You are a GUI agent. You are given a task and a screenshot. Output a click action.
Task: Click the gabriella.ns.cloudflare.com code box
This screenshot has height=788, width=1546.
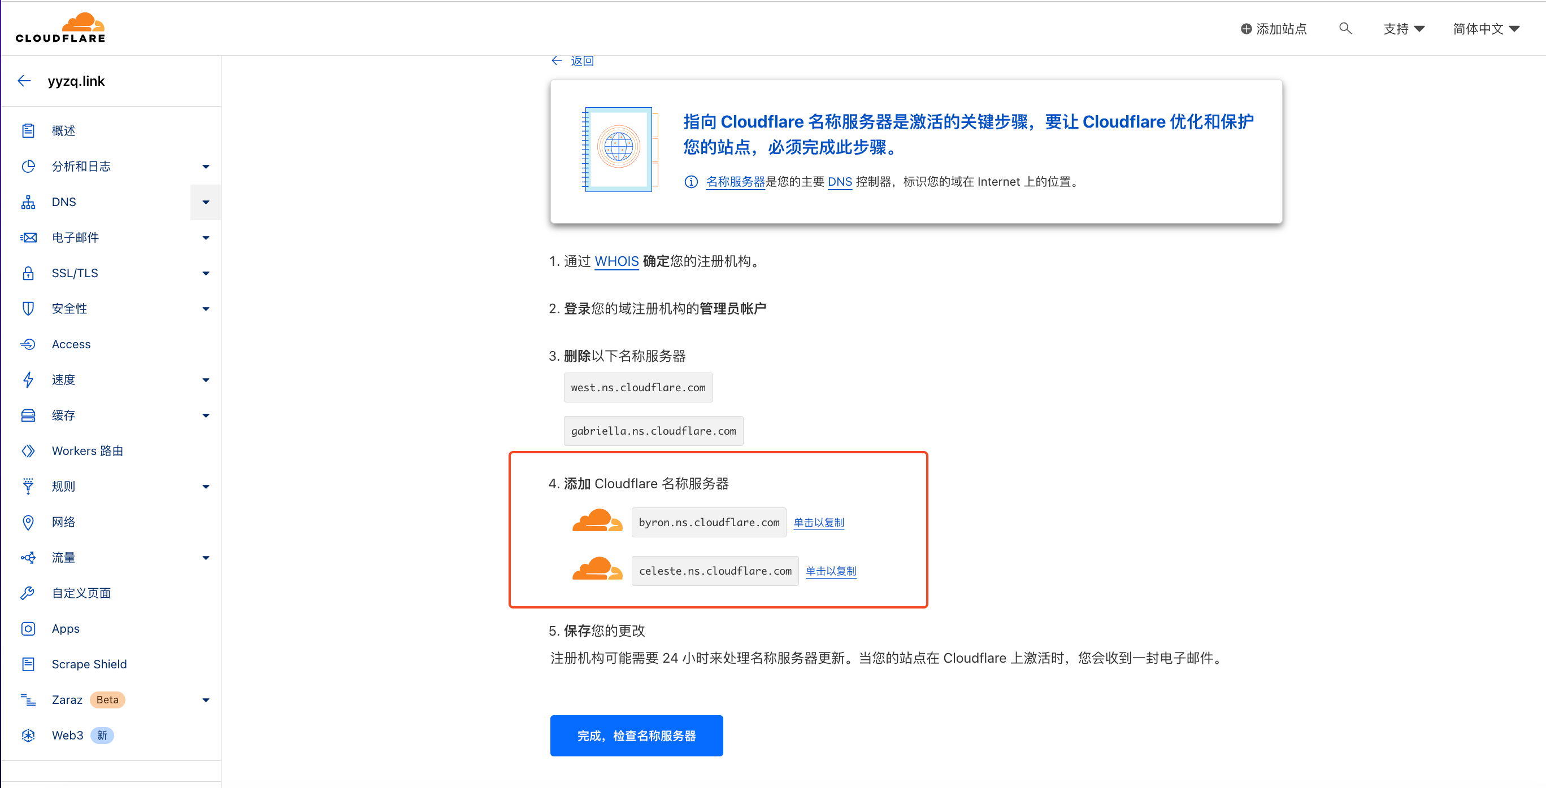pos(653,431)
